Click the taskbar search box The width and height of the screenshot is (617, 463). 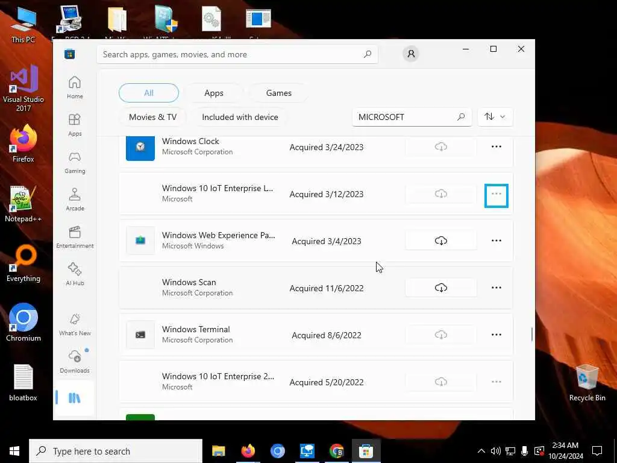coord(116,451)
